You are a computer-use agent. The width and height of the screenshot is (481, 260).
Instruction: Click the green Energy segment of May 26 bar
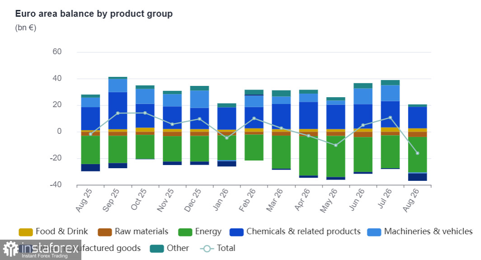point(336,156)
